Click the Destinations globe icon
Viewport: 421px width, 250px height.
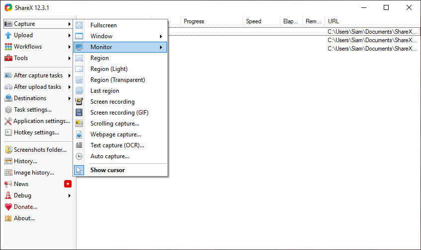(8, 98)
